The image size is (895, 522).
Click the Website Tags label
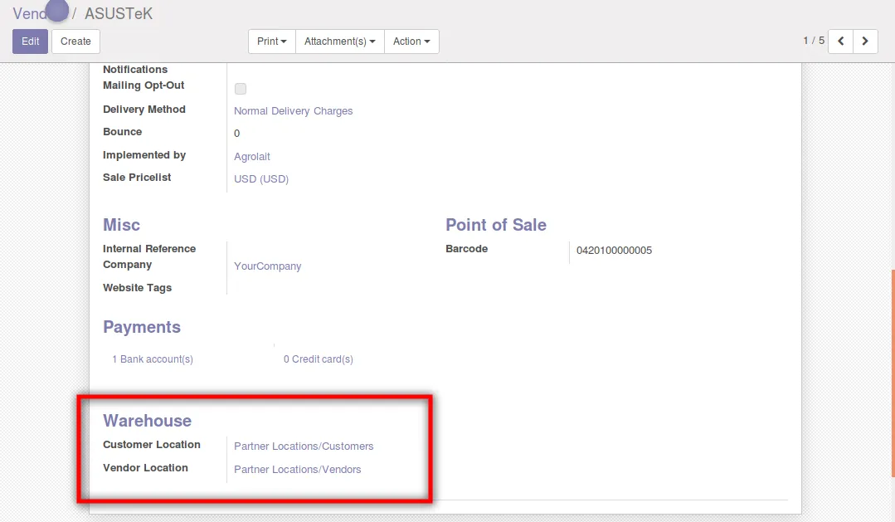pos(138,288)
